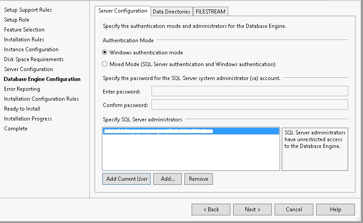Viewport: 363px width, 223px height.
Task: Switch to the Data Directories tab
Action: [x=171, y=12]
